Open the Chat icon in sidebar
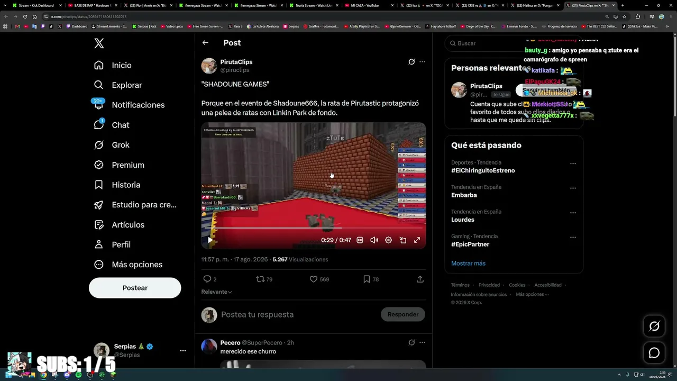The height and width of the screenshot is (381, 677). [99, 125]
